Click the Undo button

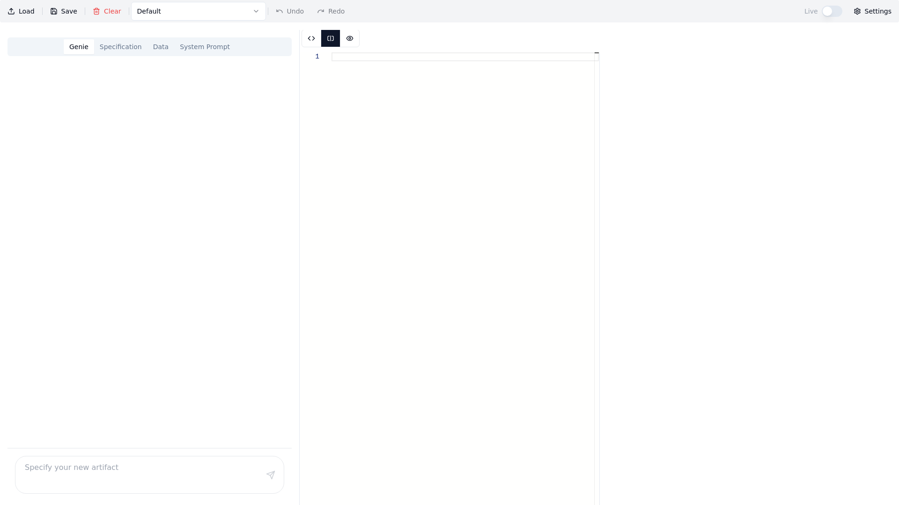290,11
